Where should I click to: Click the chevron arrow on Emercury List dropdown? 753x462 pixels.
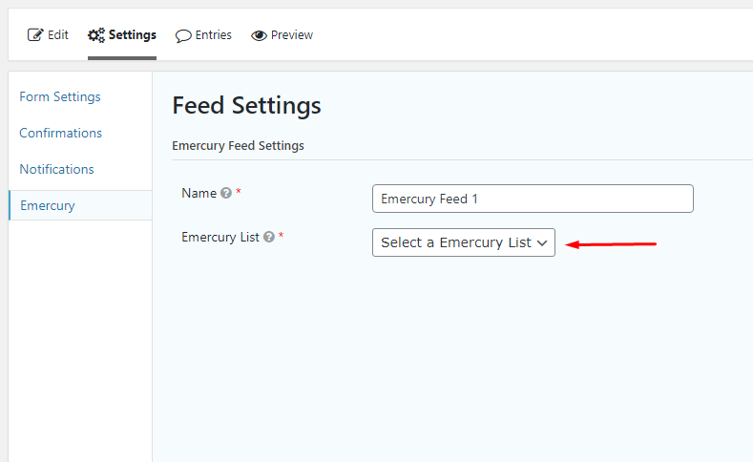(542, 243)
